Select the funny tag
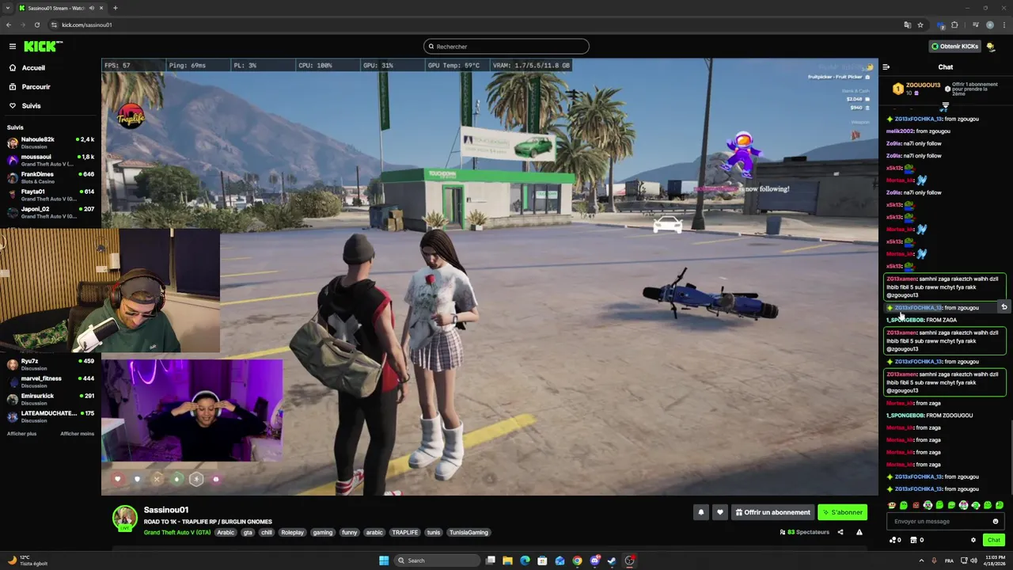Viewport: 1013px width, 570px height. (x=349, y=533)
